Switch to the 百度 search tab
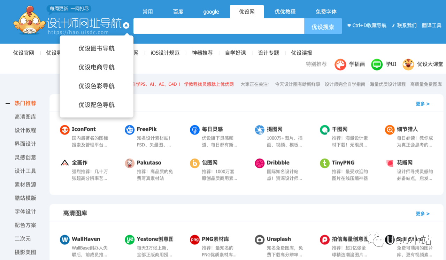This screenshot has width=446, height=260. tap(178, 12)
